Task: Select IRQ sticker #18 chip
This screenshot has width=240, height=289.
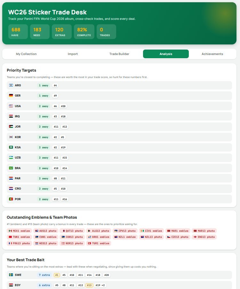Action: 63,116
